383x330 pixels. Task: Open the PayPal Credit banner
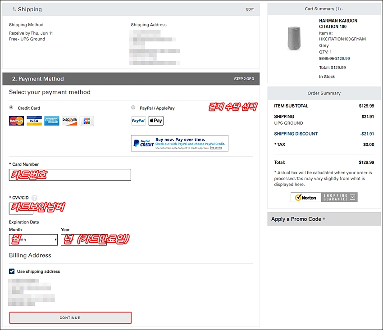[179, 143]
